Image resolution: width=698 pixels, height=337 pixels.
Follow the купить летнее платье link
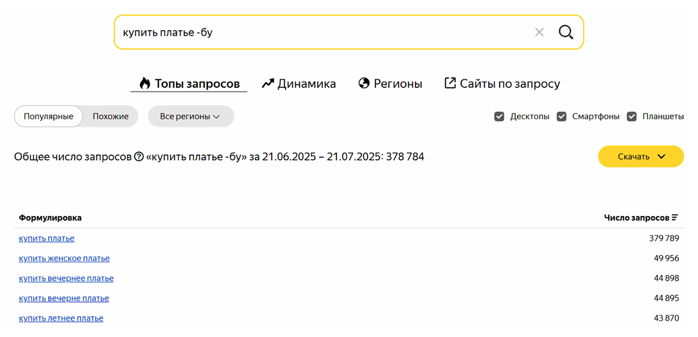point(61,318)
